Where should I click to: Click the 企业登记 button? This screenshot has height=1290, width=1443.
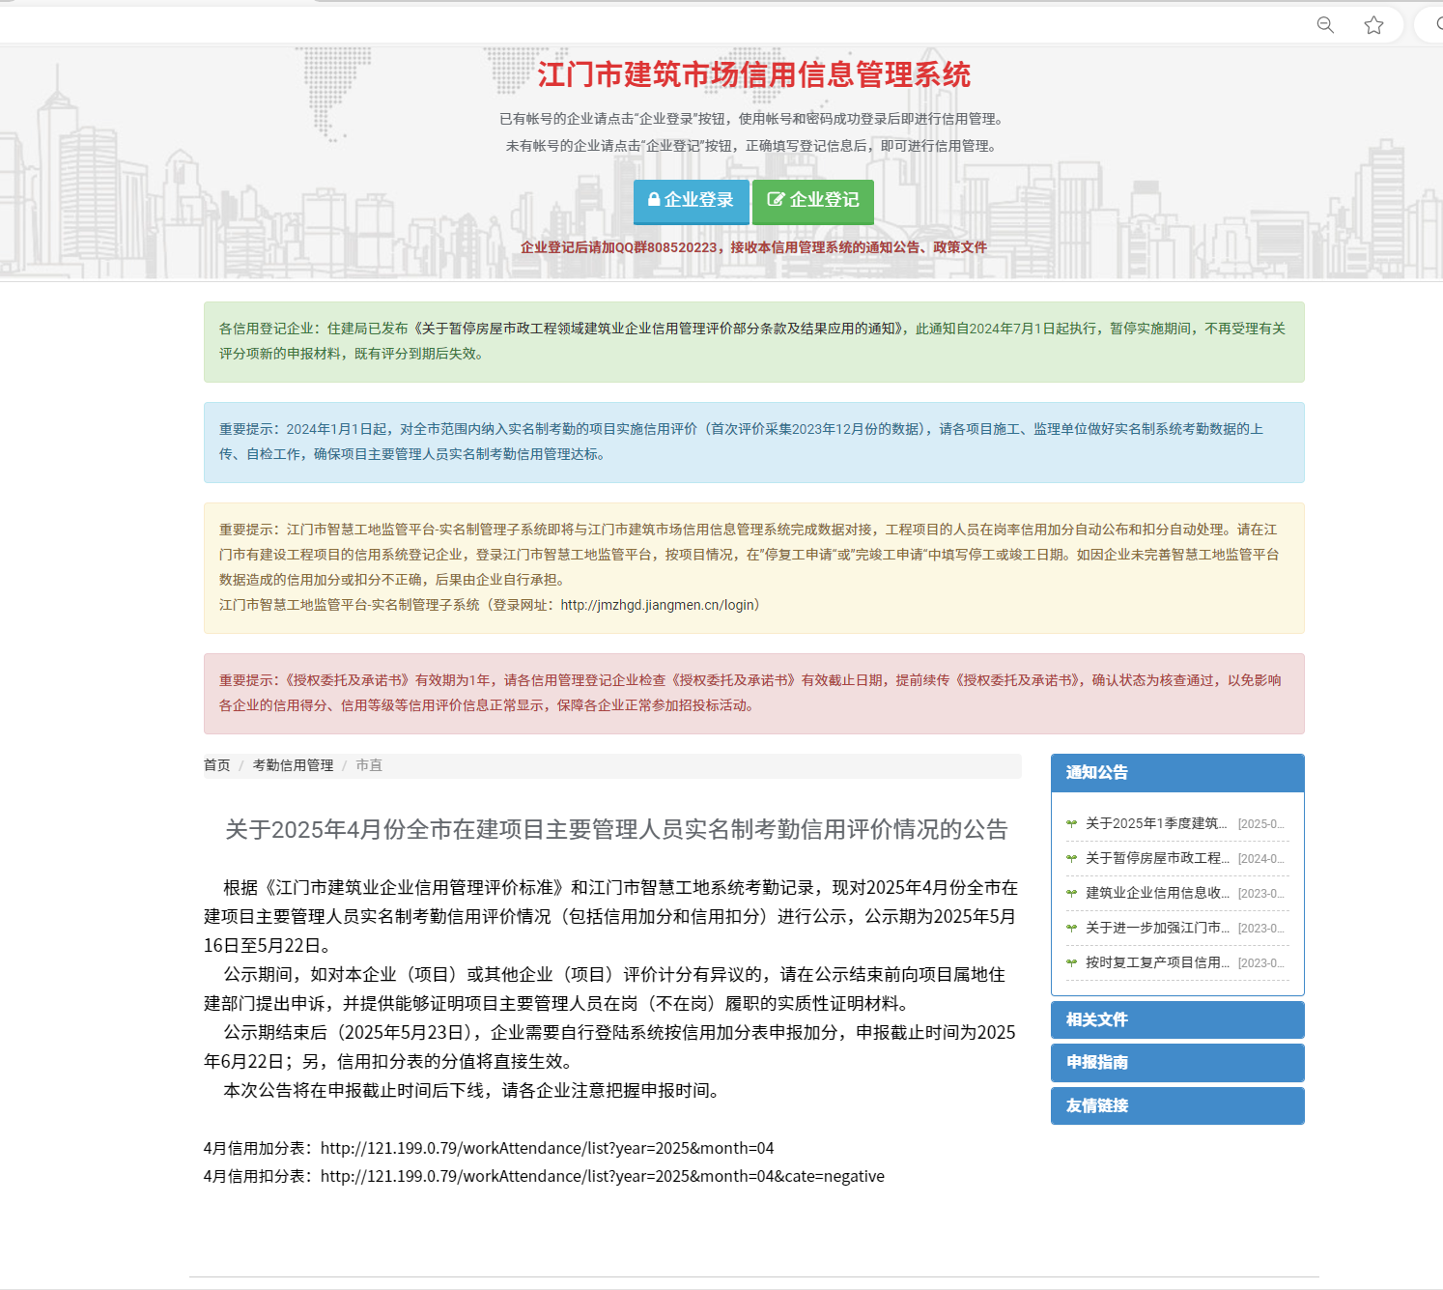click(813, 201)
